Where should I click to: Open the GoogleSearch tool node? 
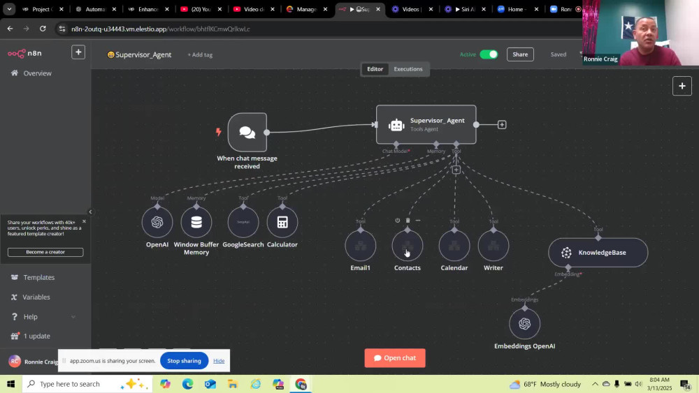(x=243, y=222)
